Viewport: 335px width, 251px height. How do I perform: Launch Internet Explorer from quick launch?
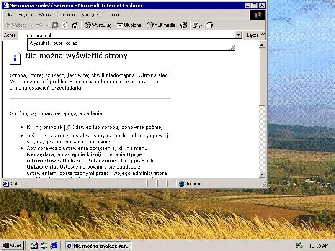[x=54, y=246]
